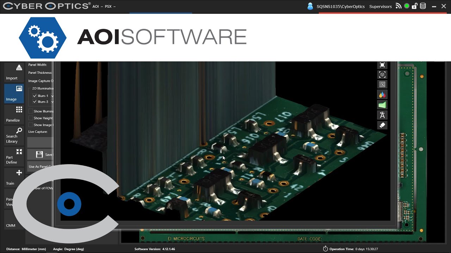The image size is (451, 253).
Task: Click Distance: Millimeter (mm) status entry
Action: click(26, 249)
